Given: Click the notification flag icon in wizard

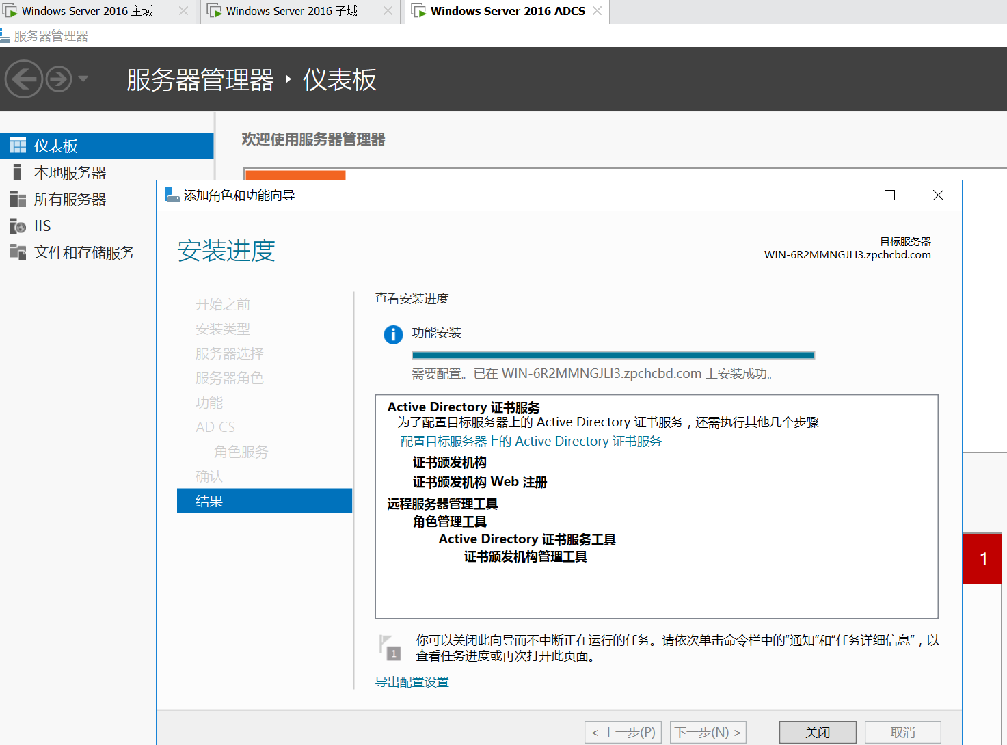Looking at the screenshot, I should [x=390, y=647].
